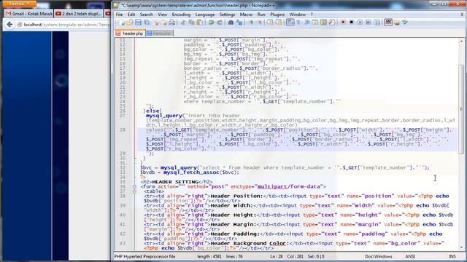Toggle Word Wrap toolbar button
467x262 pixels.
tap(290, 23)
